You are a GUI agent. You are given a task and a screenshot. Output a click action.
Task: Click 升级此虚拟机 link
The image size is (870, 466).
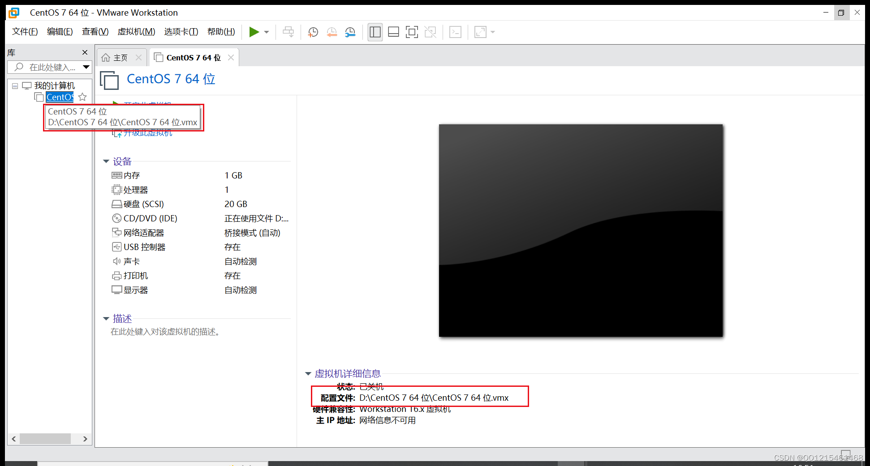click(x=147, y=133)
